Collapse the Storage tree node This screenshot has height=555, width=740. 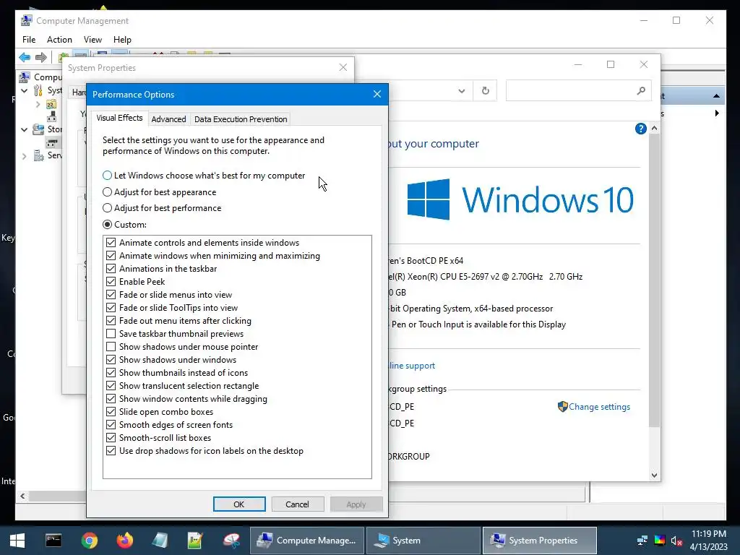coord(24,129)
